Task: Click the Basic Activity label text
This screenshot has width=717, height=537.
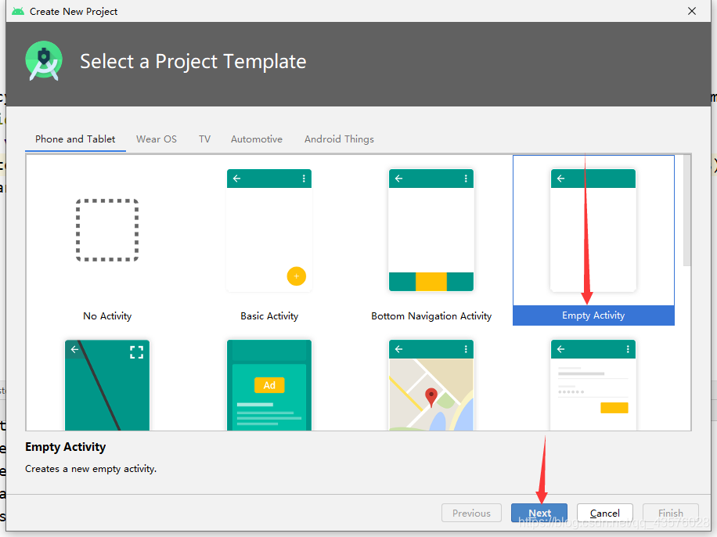Action: [x=269, y=316]
